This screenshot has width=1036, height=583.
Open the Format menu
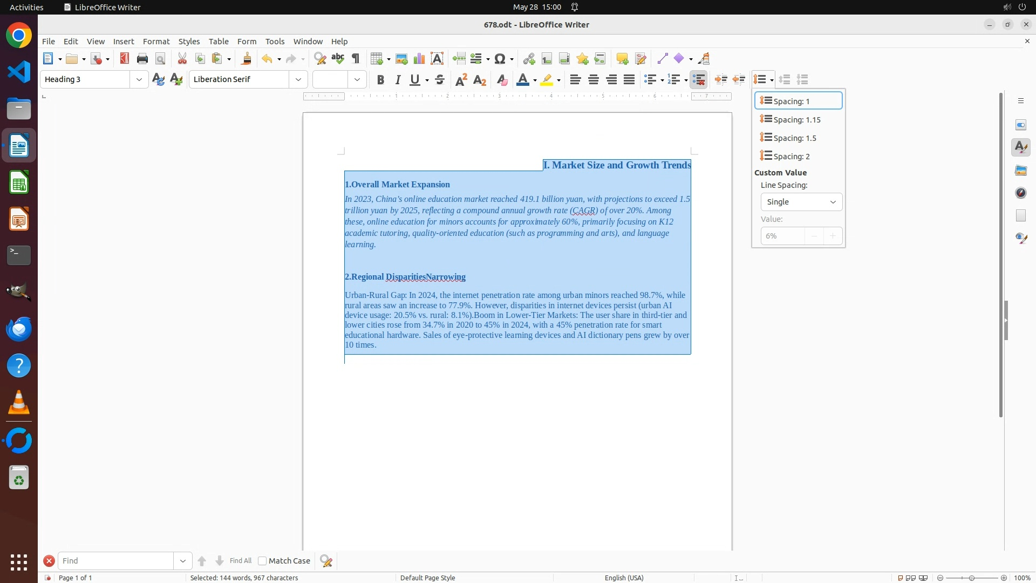click(x=156, y=42)
